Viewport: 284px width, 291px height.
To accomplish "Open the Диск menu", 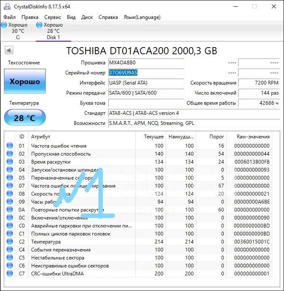I will (x=87, y=17).
